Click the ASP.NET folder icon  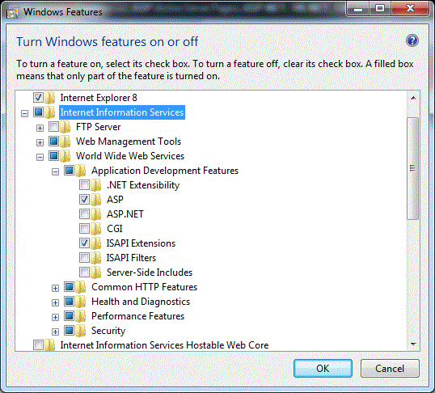[x=96, y=214]
